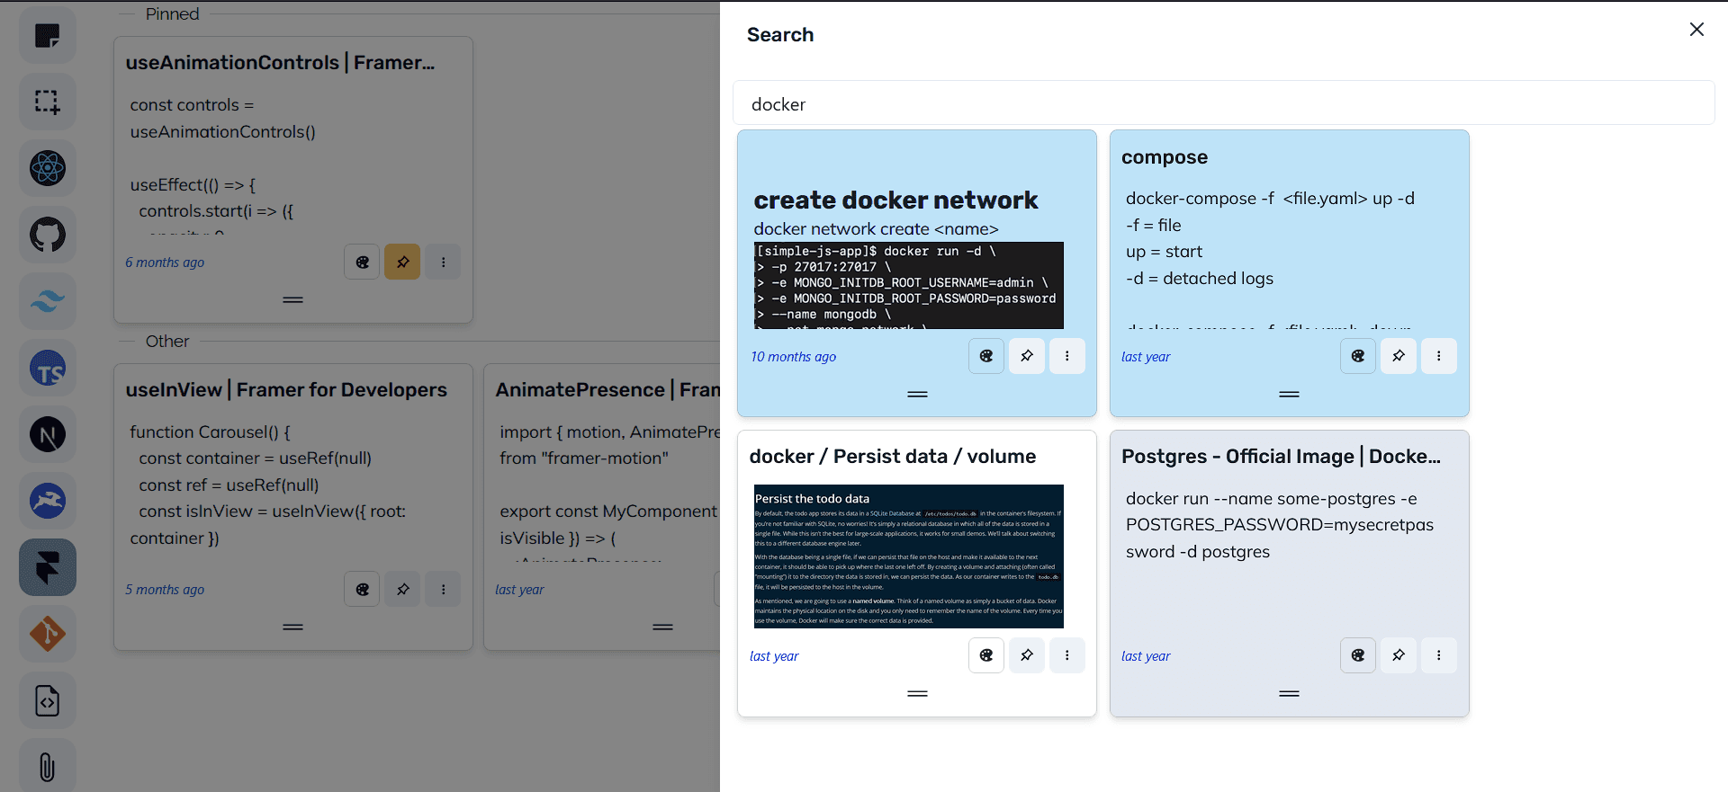Open the GitHub category in sidebar

point(48,235)
